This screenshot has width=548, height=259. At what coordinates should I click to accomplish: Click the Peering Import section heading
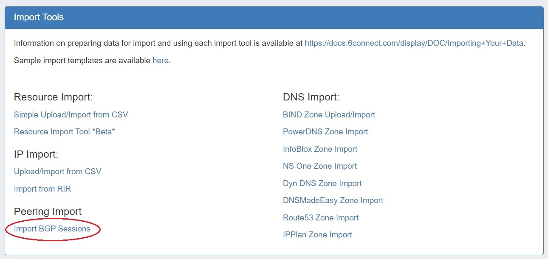coord(48,211)
